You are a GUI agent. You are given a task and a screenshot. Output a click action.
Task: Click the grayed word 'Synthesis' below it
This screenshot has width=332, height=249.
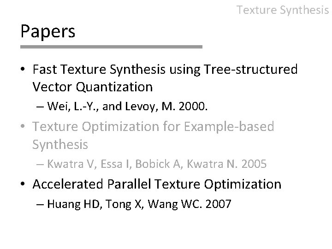[x=60, y=145]
